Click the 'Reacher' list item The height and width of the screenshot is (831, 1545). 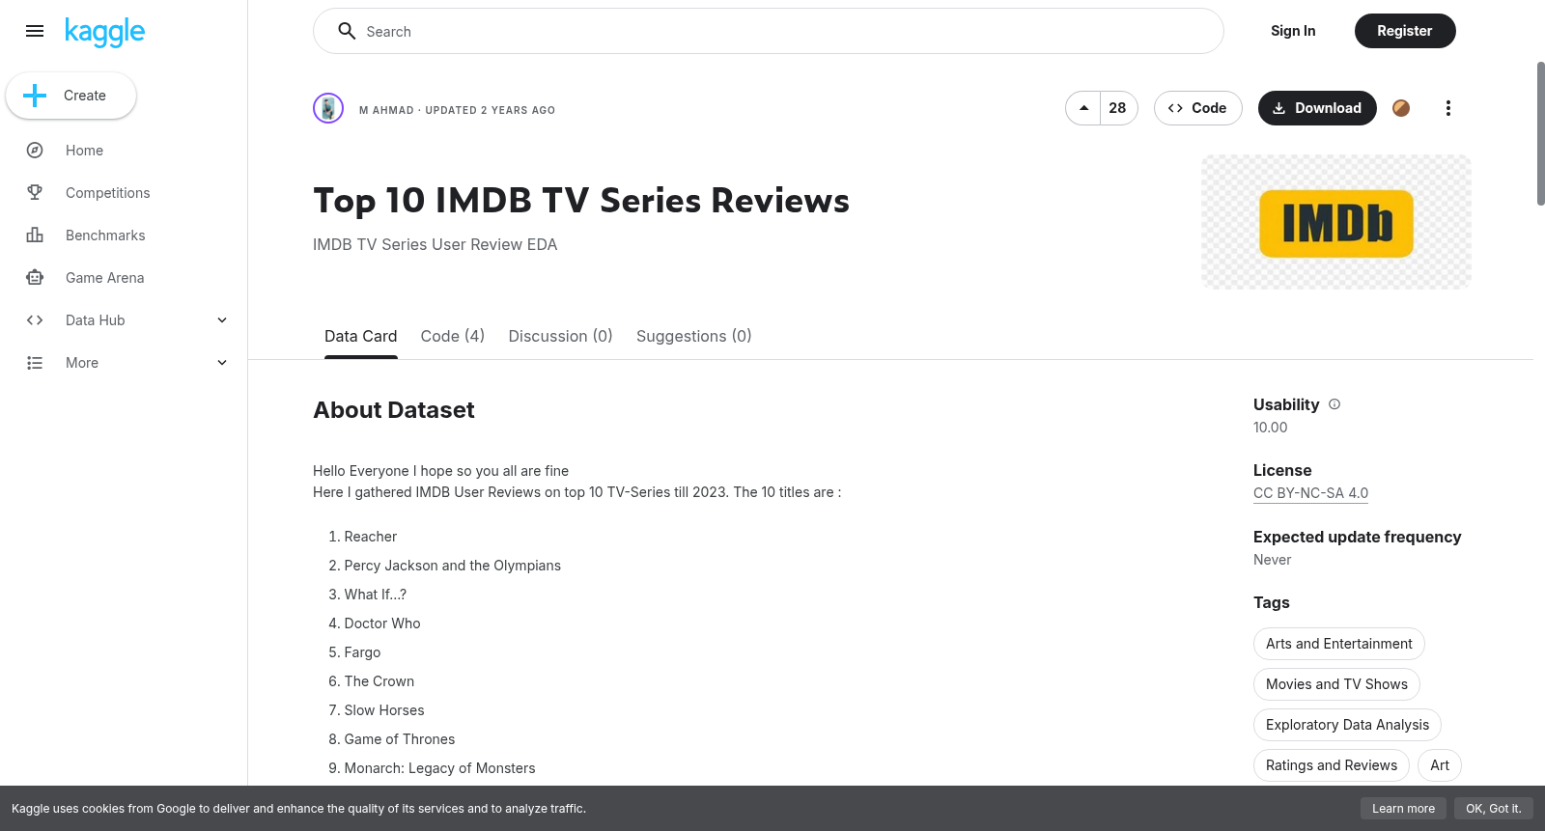click(x=371, y=537)
